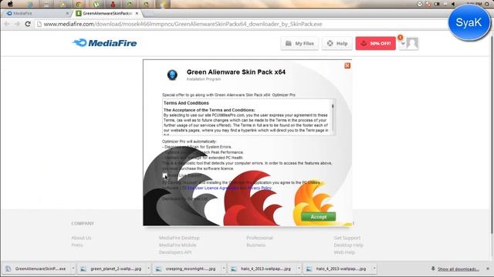494x277 pixels.
Task: Click the volume speaker icon in the menu bar
Action: pyautogui.click(x=453, y=4)
